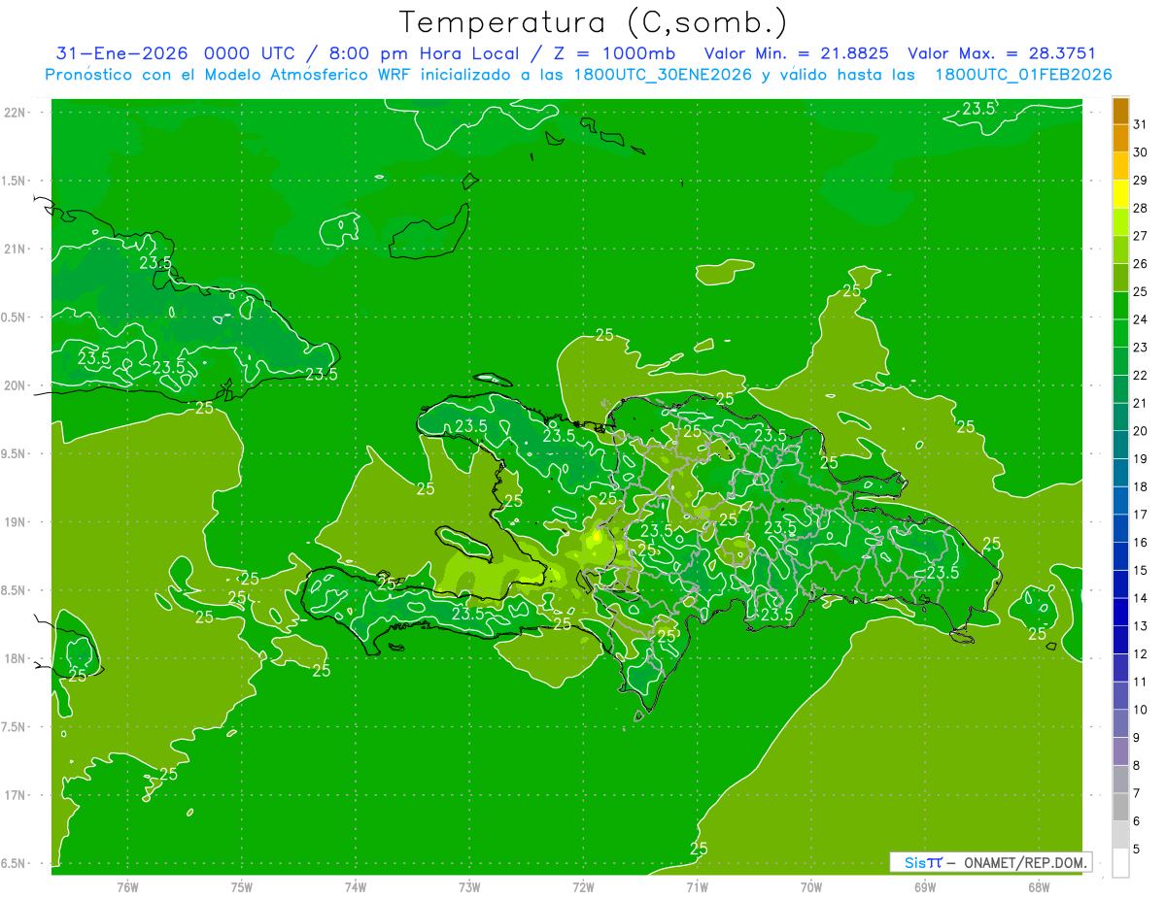
Task: Click the "72W" longitude axis label
Action: (583, 887)
